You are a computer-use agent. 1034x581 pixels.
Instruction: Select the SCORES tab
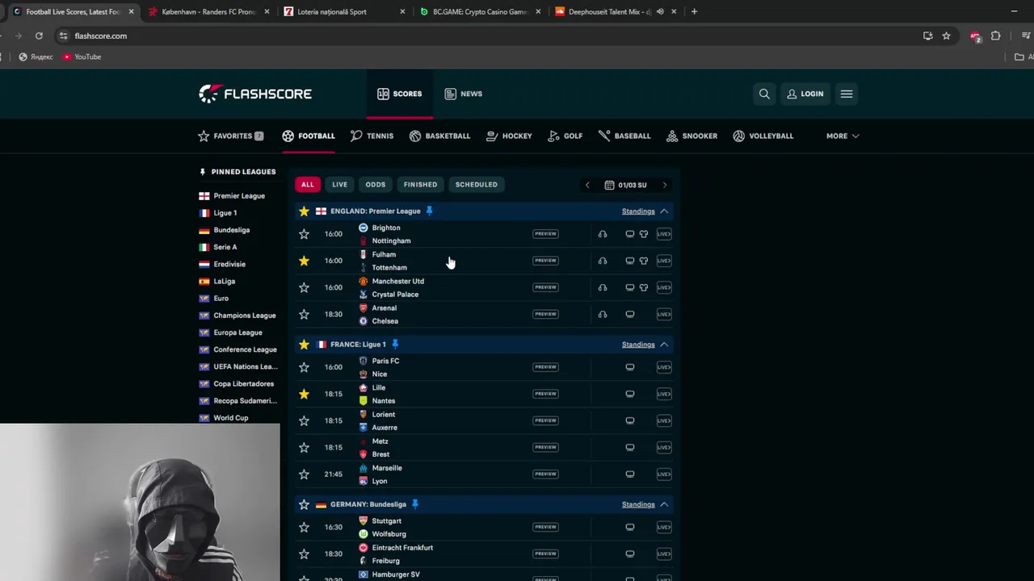tap(399, 94)
